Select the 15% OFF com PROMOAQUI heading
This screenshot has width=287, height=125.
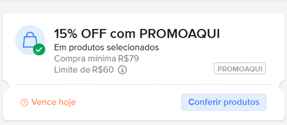137,34
